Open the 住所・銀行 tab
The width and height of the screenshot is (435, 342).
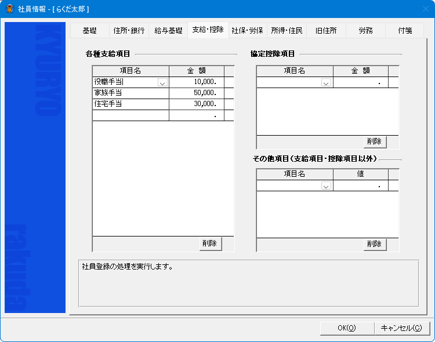click(x=129, y=31)
